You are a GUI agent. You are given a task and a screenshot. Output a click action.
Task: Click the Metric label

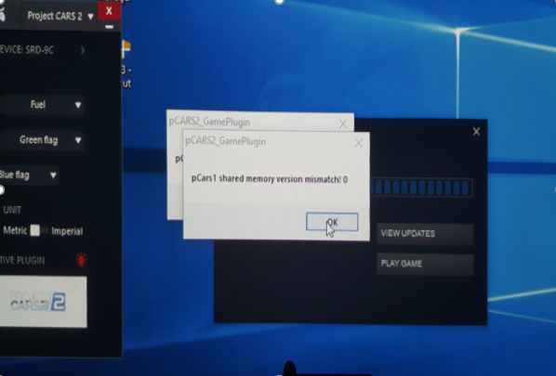15,230
